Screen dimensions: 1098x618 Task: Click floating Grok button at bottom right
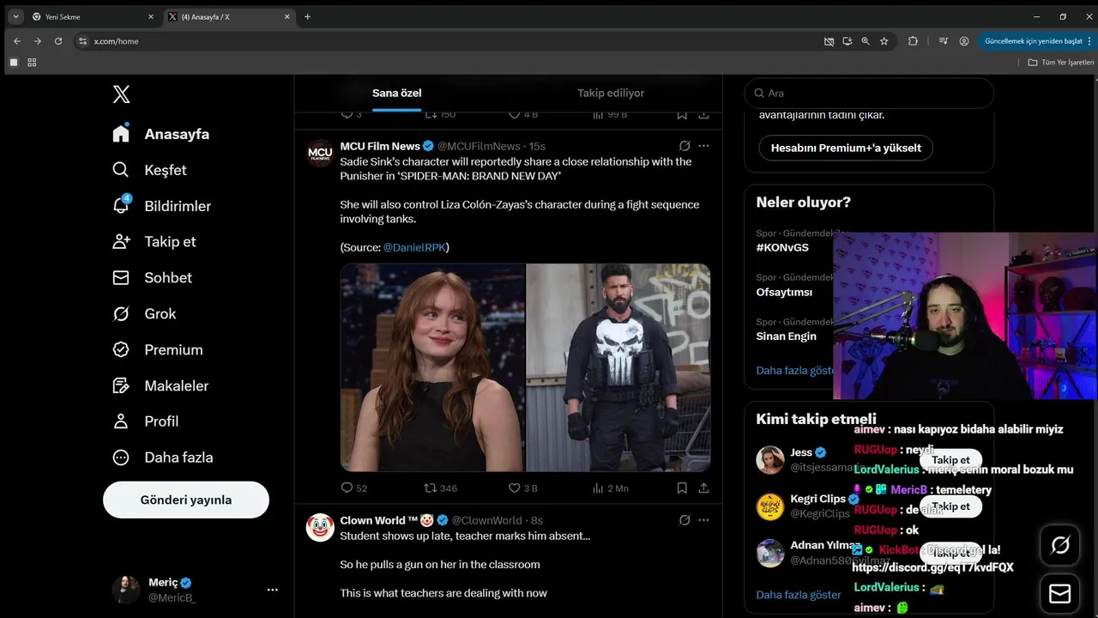pyautogui.click(x=1060, y=545)
